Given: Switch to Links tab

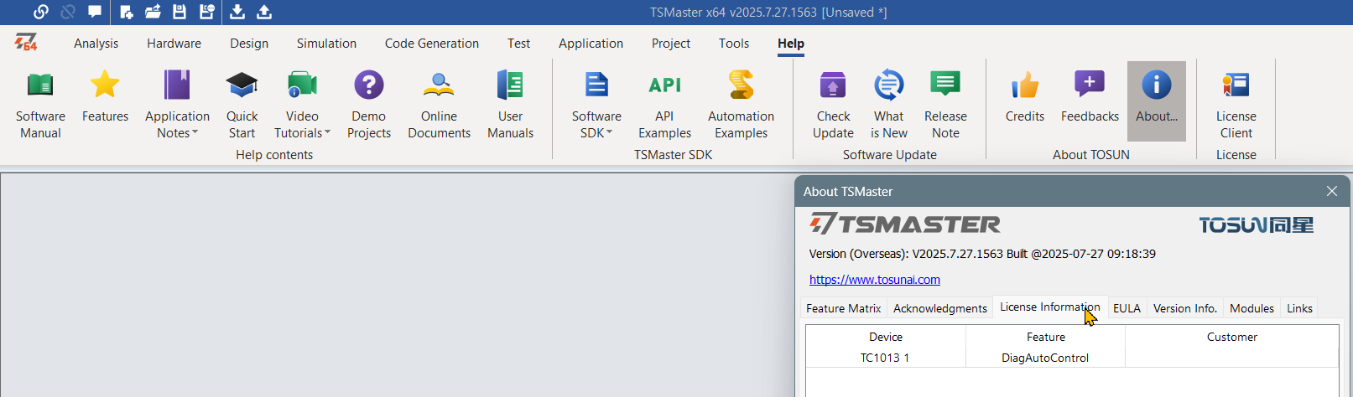Looking at the screenshot, I should pos(1299,308).
